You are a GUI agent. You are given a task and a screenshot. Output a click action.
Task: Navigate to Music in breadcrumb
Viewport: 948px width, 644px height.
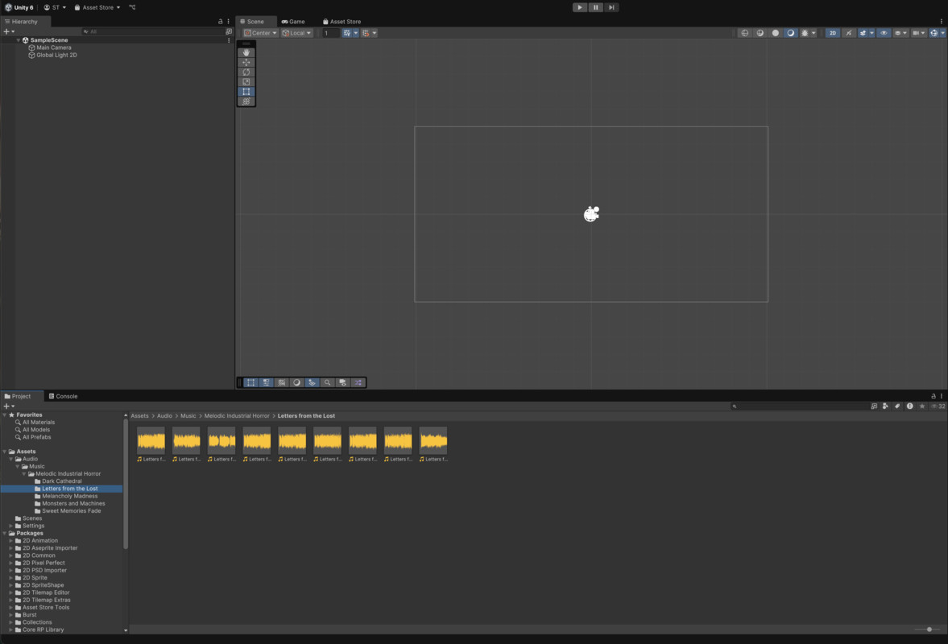pos(188,415)
